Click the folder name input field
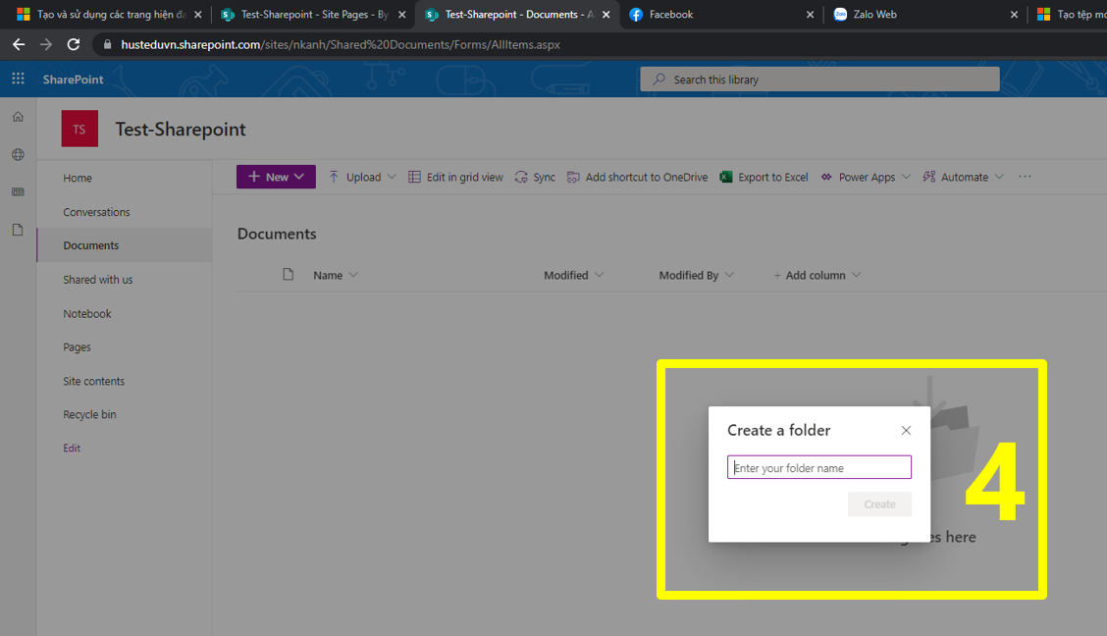Viewport: 1107px width, 636px height. coord(819,468)
